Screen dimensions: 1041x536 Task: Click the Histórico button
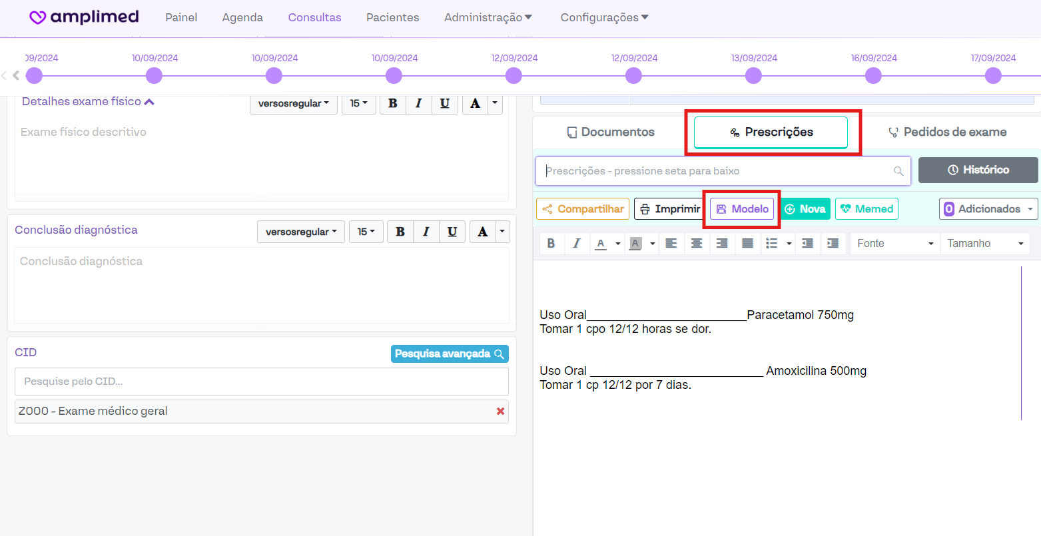[978, 170]
